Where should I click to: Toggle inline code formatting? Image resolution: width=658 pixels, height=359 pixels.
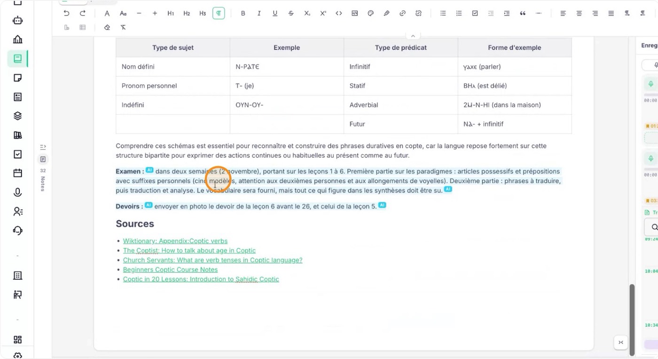click(339, 13)
